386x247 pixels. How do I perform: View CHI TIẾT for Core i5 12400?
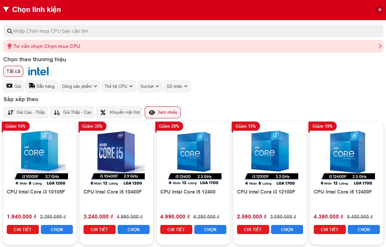coord(176,229)
